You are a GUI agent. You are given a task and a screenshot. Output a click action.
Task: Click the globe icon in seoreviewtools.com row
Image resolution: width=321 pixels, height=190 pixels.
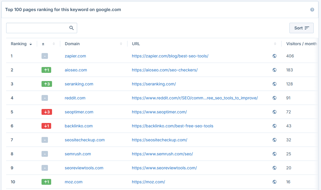click(x=275, y=168)
